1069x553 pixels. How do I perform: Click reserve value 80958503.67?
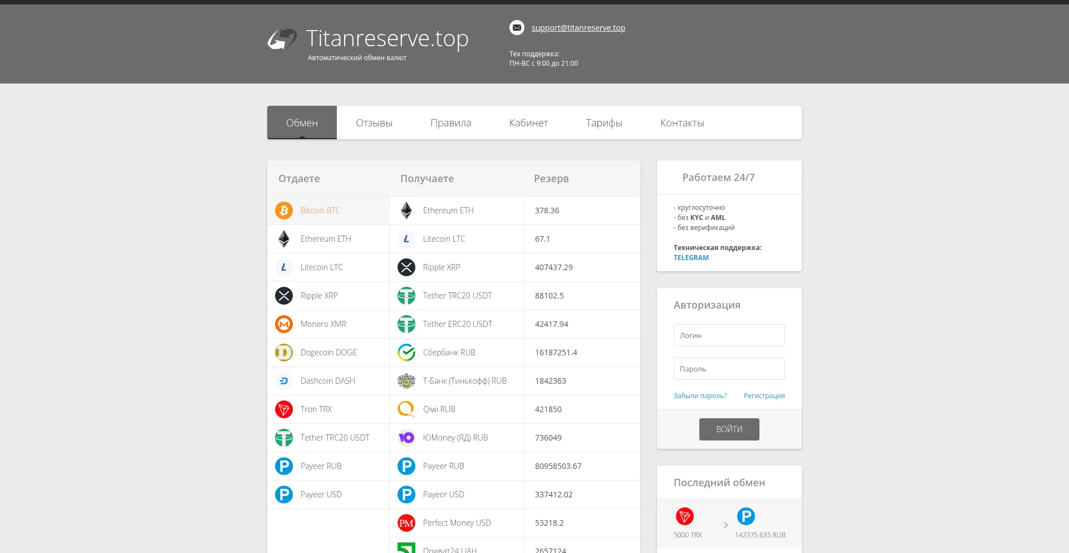558,466
